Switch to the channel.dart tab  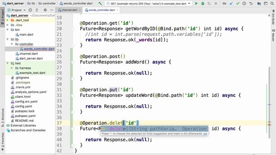pyautogui.click(x=69, y=10)
